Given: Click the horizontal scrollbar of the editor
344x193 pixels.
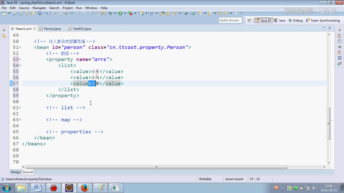Looking at the screenshot, I should [x=157, y=167].
